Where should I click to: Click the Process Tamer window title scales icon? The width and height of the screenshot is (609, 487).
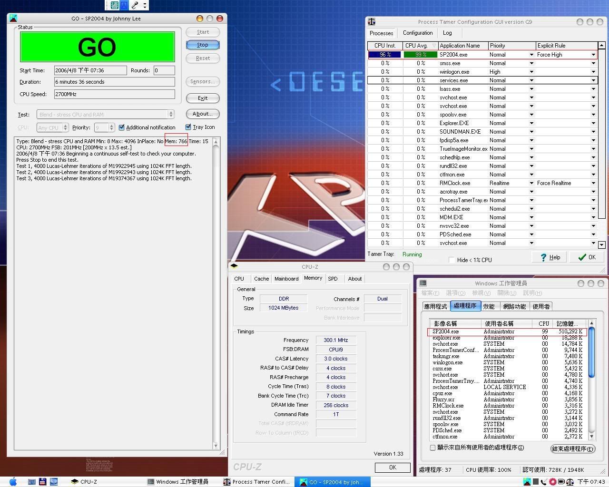pyautogui.click(x=372, y=22)
